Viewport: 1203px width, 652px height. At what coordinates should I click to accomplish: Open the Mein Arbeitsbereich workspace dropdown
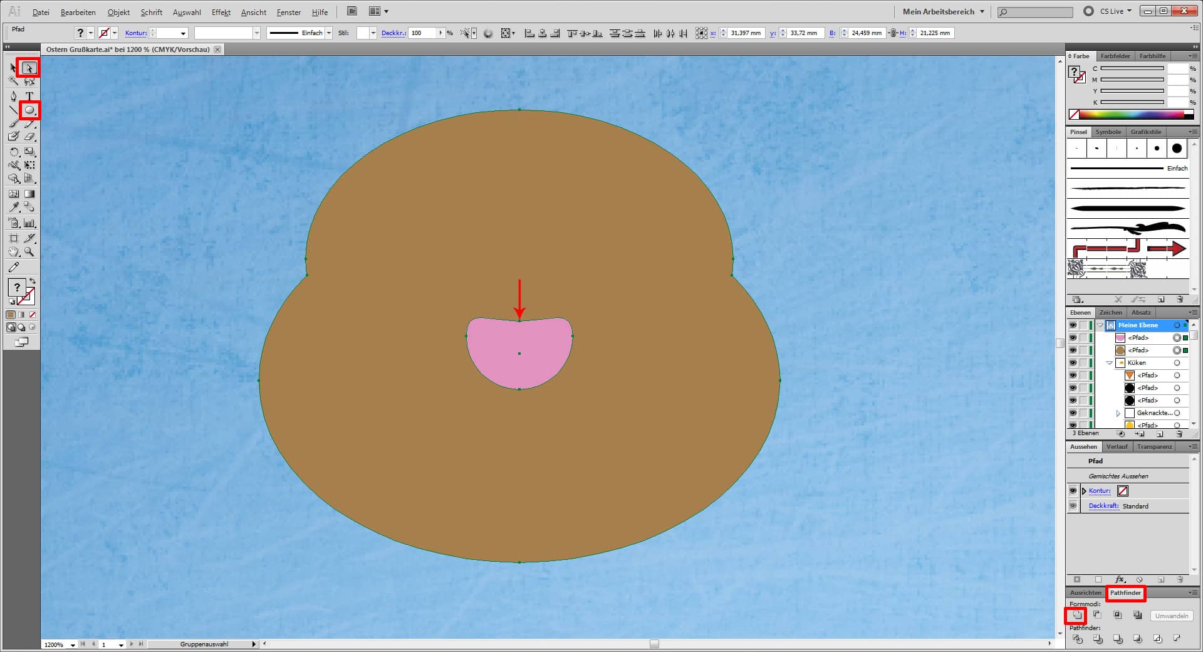pyautogui.click(x=943, y=11)
